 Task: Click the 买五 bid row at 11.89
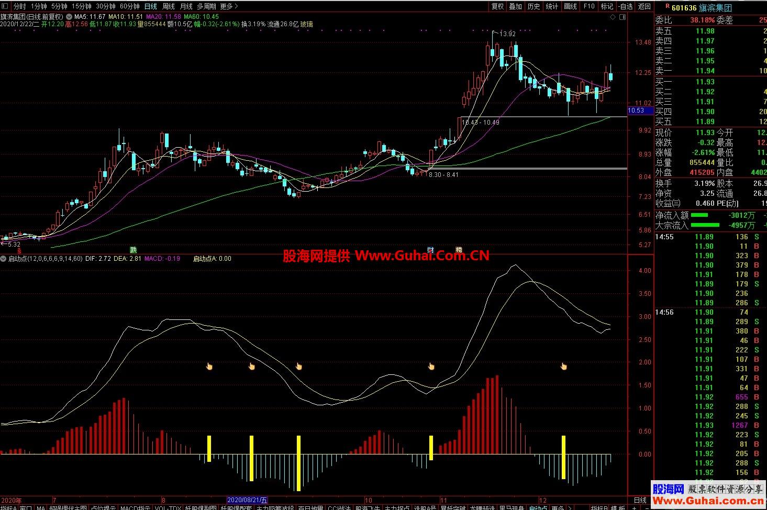pyautogui.click(x=711, y=121)
